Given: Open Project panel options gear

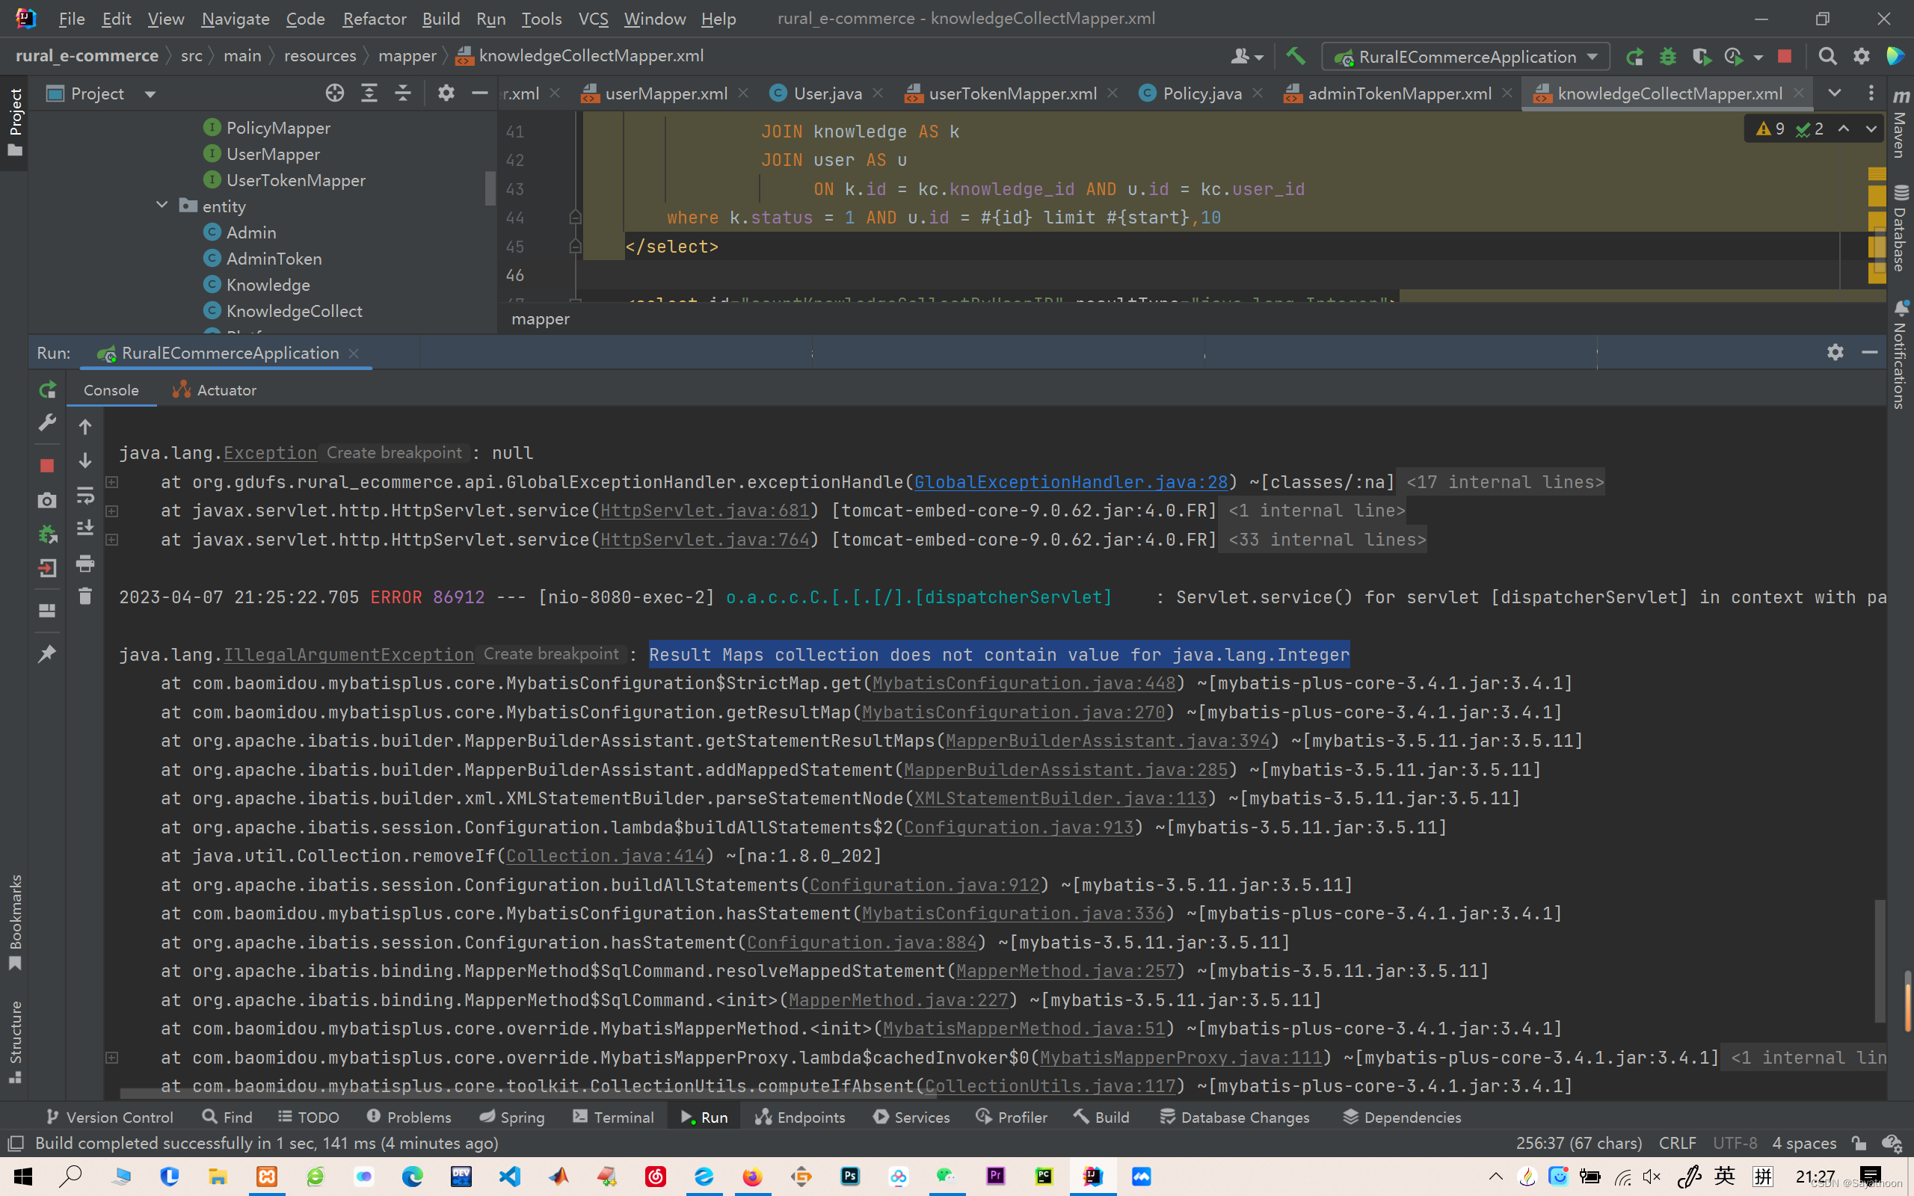Looking at the screenshot, I should 446,93.
